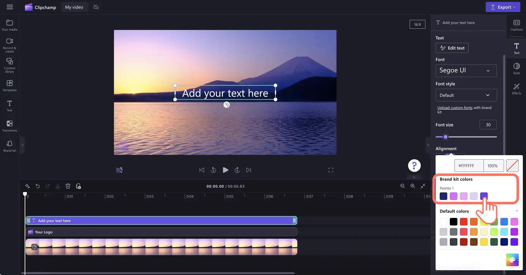Image resolution: width=526 pixels, height=275 pixels.
Task: Delete selected clip with trash icon
Action: click(68, 186)
